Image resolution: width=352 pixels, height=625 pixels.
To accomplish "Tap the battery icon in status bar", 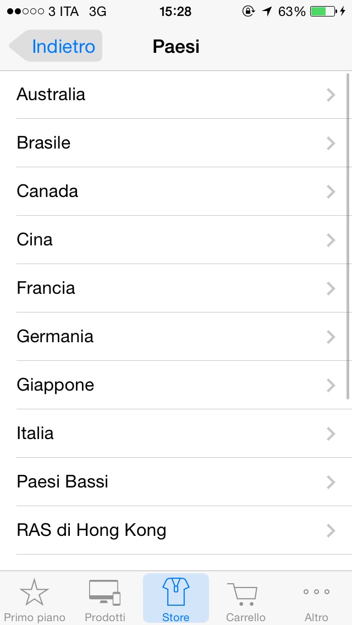I will 323,12.
